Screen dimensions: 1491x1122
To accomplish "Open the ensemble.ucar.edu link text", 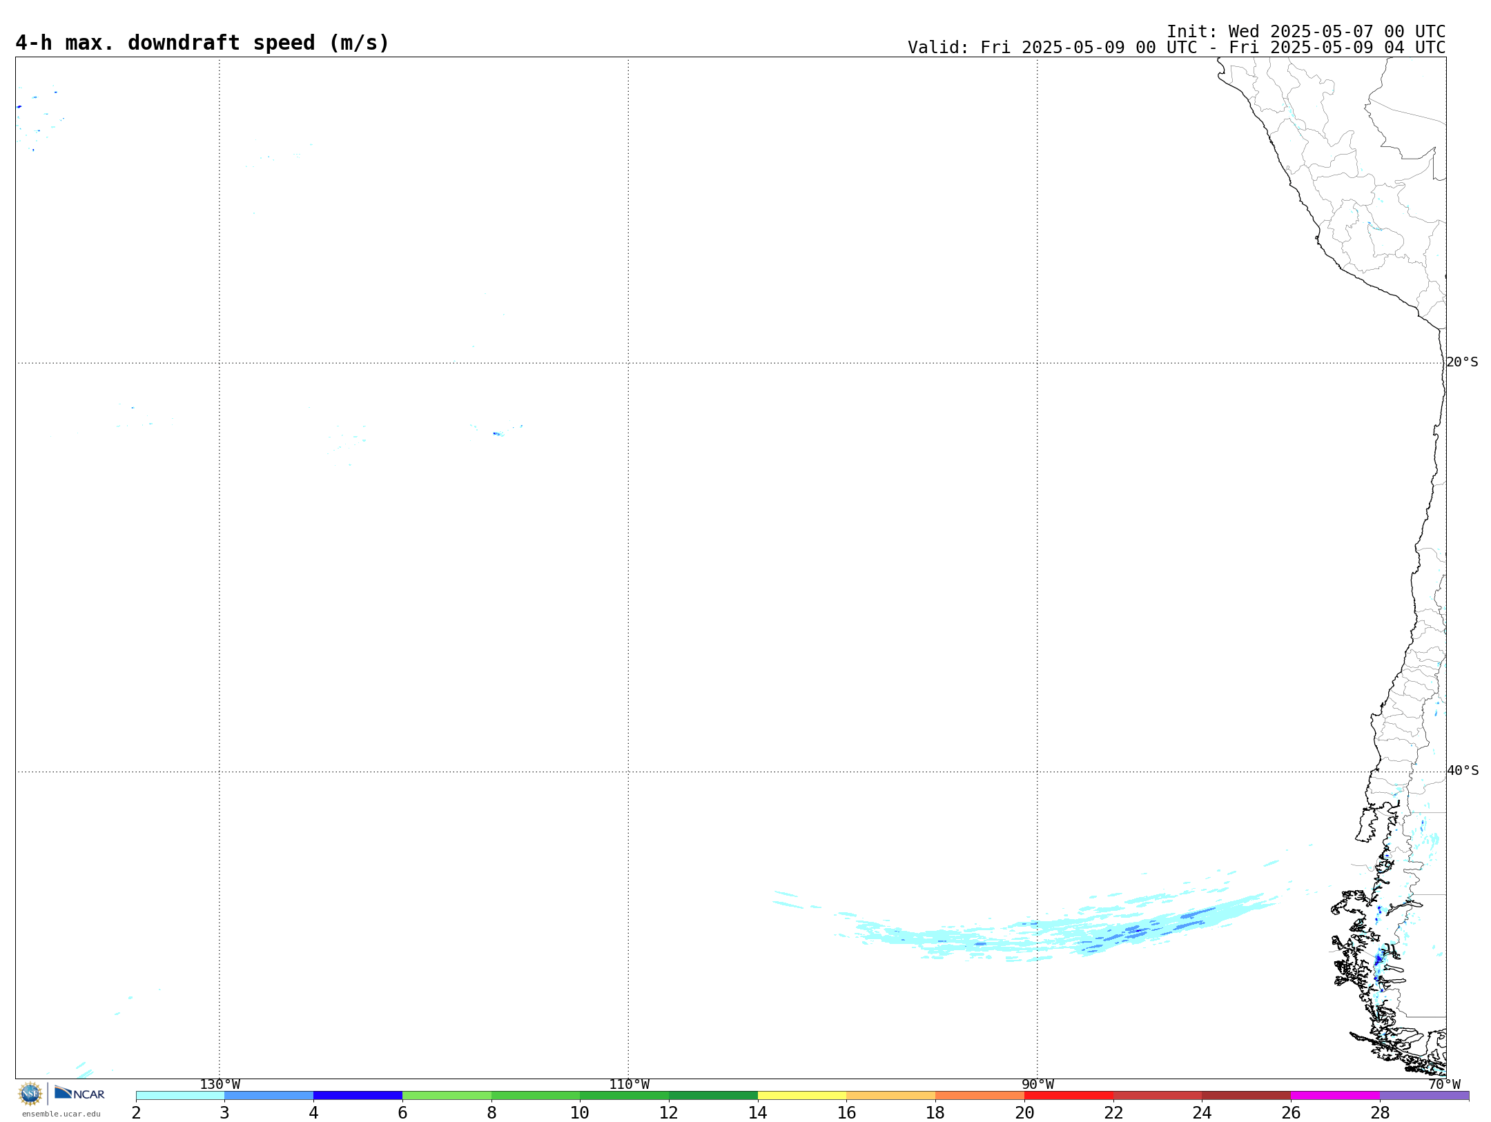I will click(x=61, y=1114).
